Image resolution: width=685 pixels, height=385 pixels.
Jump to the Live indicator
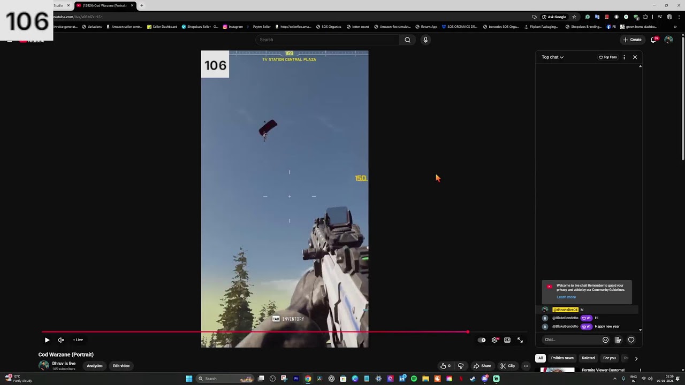[78, 340]
